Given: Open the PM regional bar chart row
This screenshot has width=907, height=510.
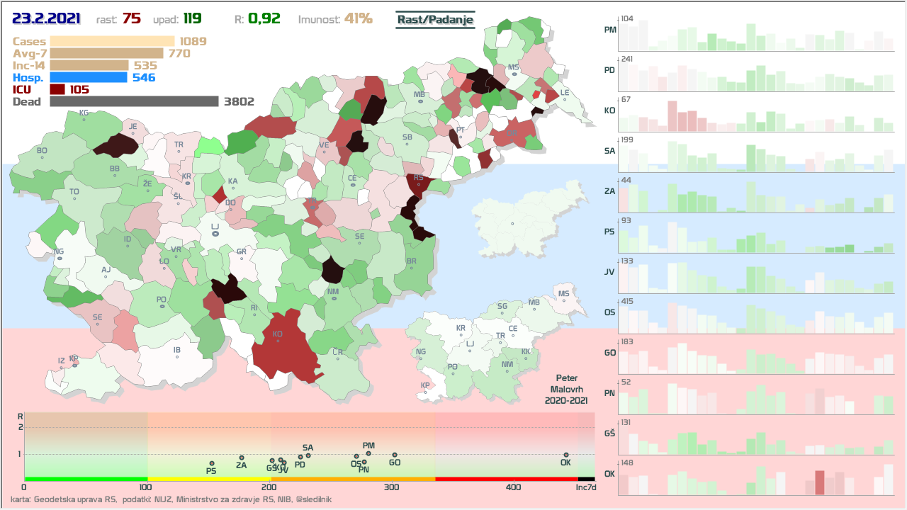Looking at the screenshot, I should tap(755, 33).
